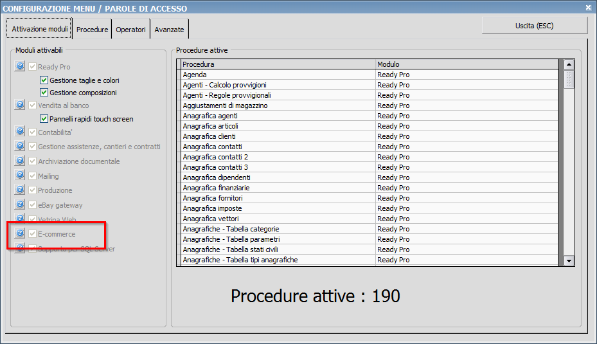Select Agenti - Calcolo provvigioni row
597x344 pixels.
point(370,85)
